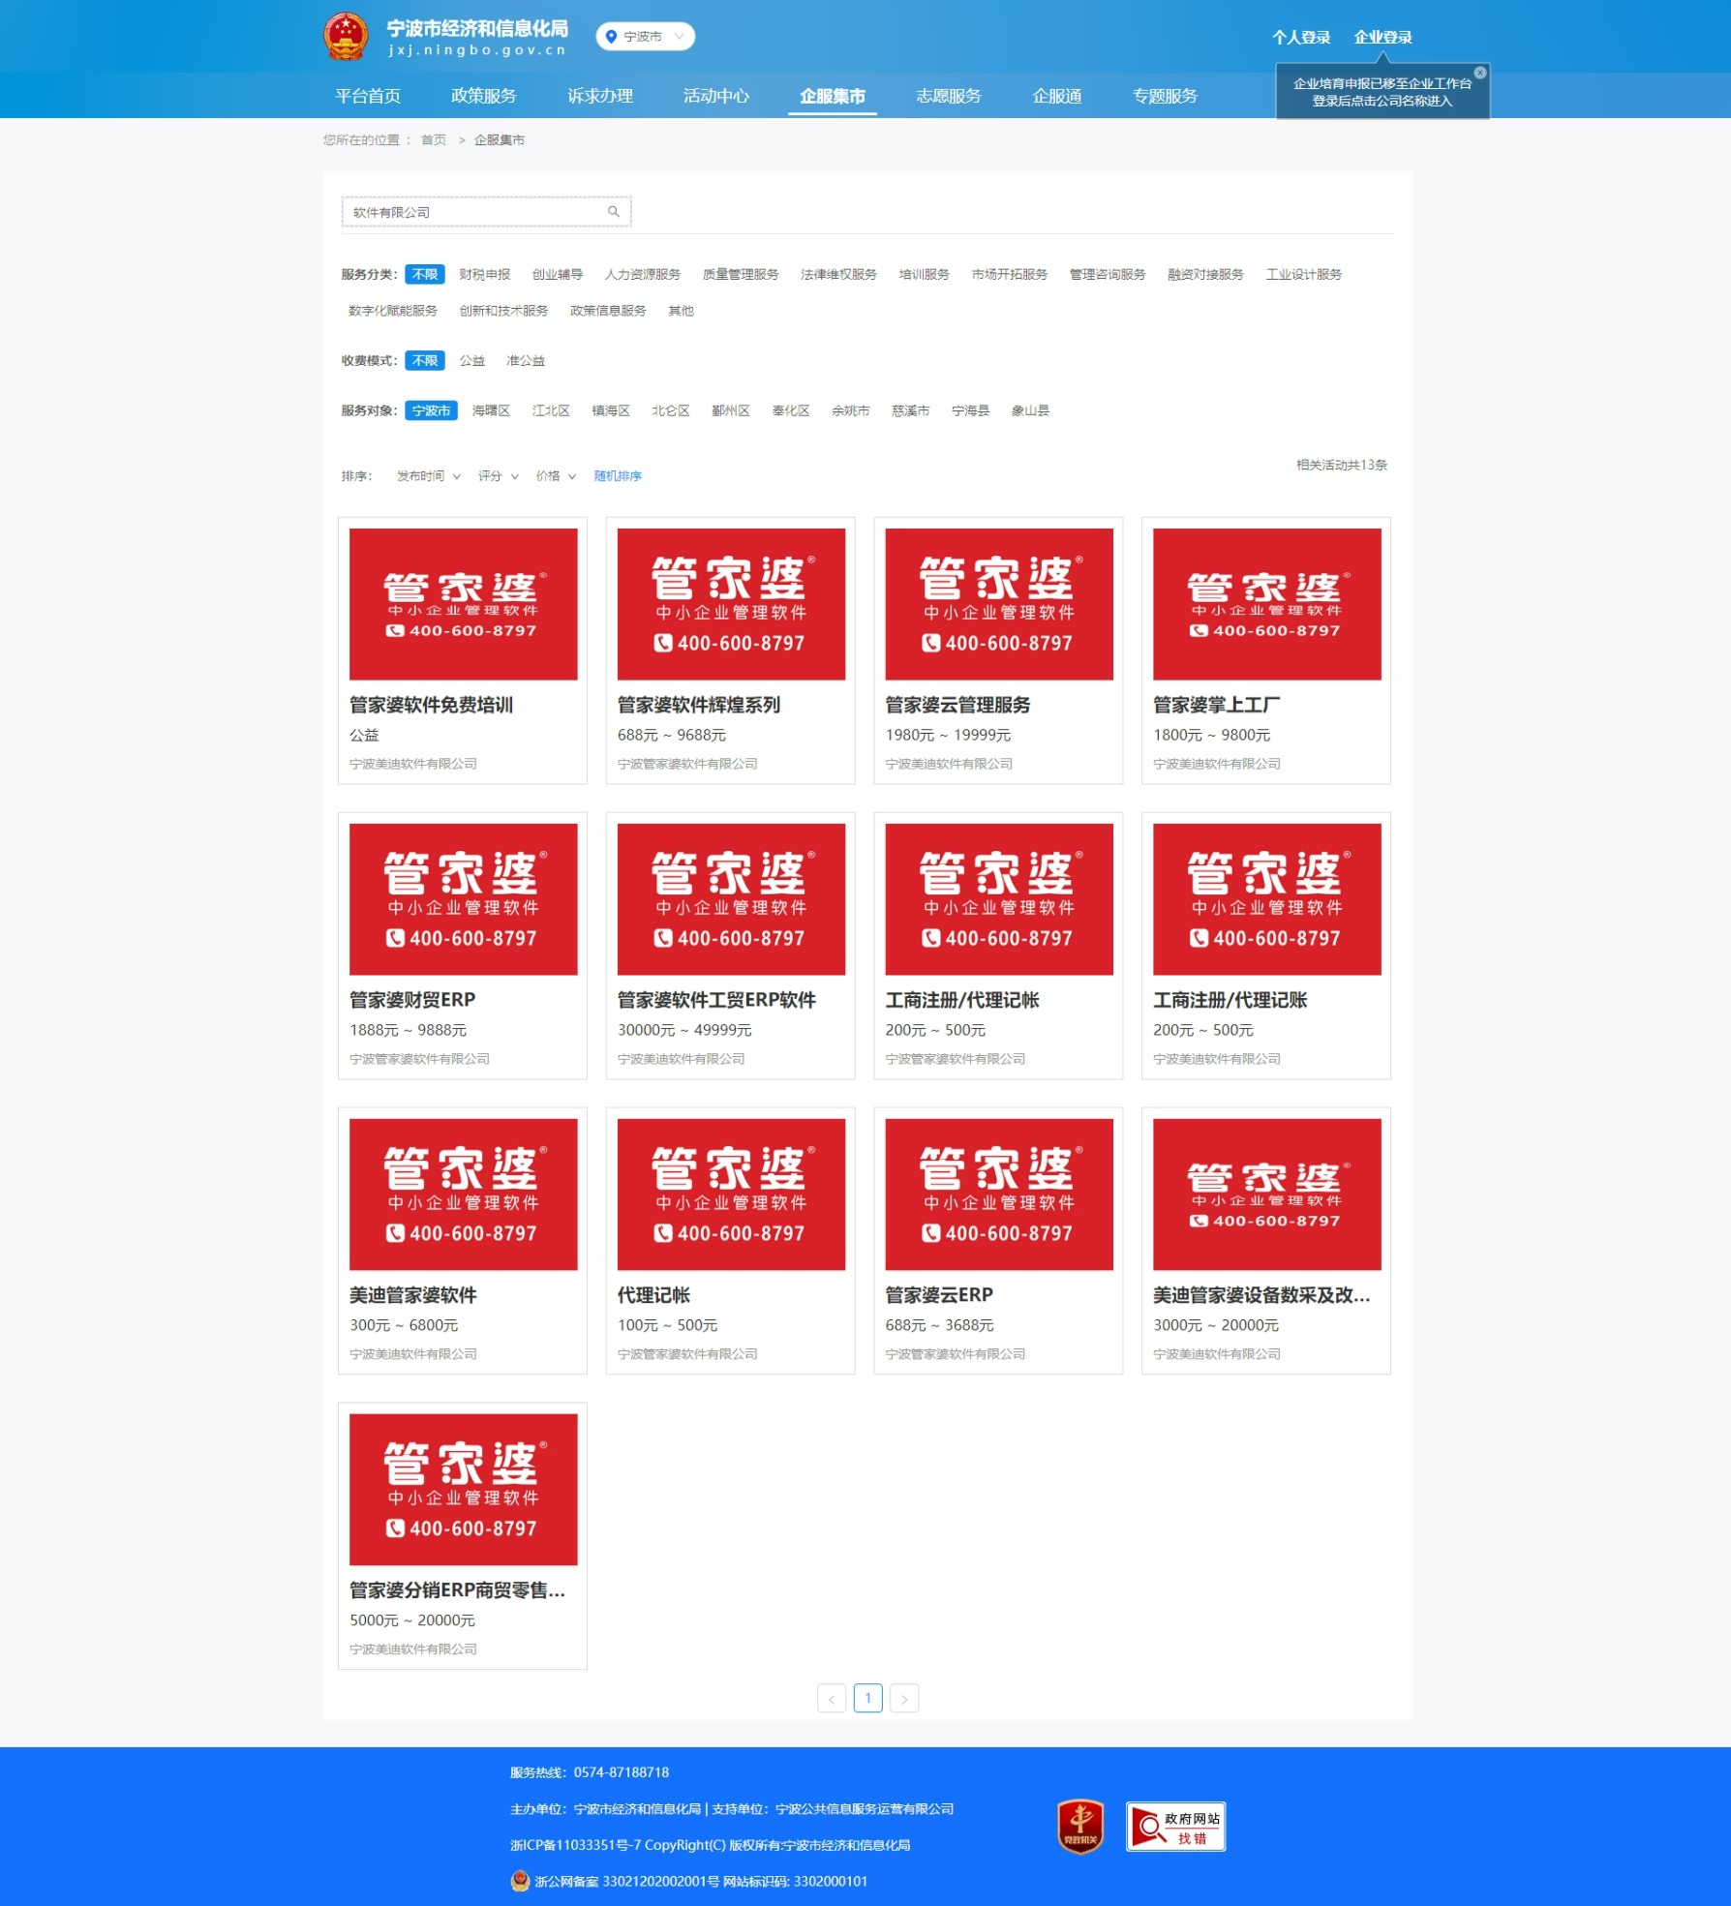1731x1906 pixels.
Task: Filter by 创业辅导 service category
Action: click(558, 274)
